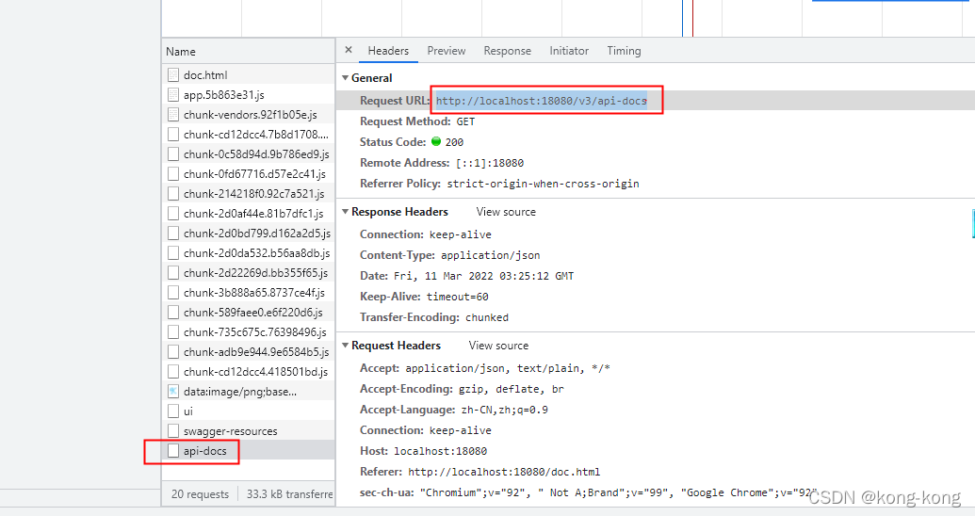Screen dimensions: 975x516
Task: Click the Request URL value http://localhost:18080/v3/api-docs
Action: click(x=541, y=101)
